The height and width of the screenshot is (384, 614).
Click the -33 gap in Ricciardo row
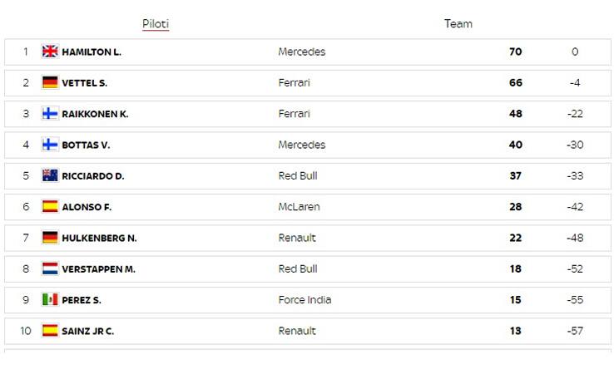(575, 176)
